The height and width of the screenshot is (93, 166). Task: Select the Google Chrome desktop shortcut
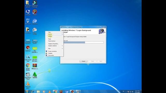(28, 67)
